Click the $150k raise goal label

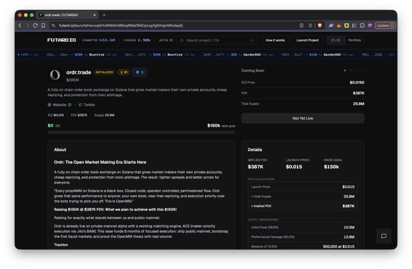coord(221,126)
